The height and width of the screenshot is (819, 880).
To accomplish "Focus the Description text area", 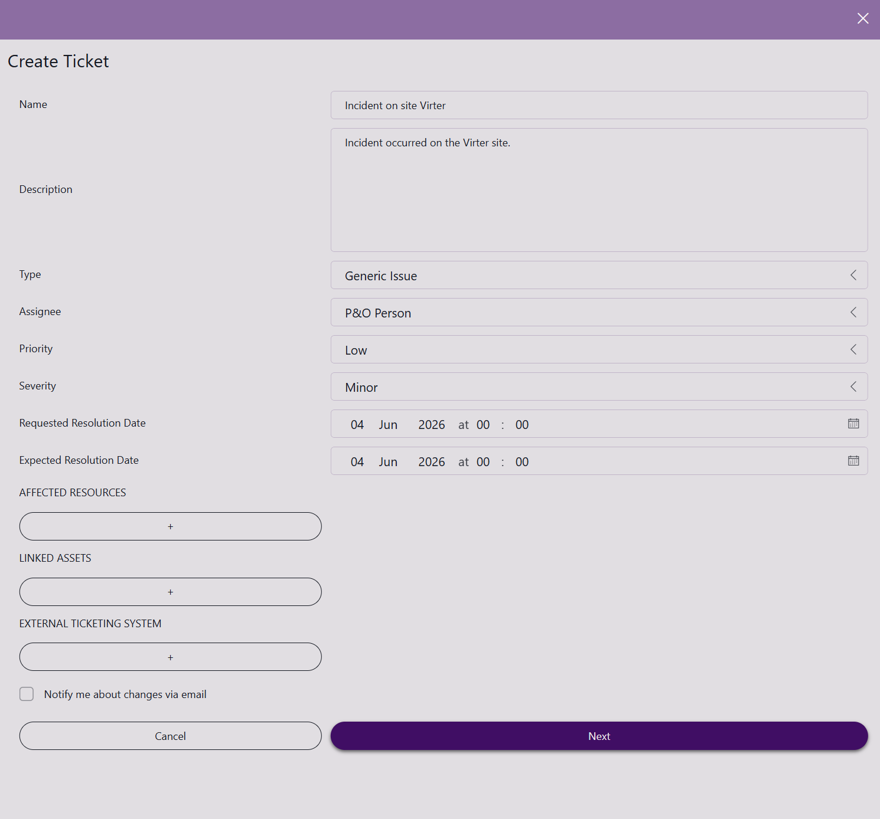I will [x=599, y=190].
